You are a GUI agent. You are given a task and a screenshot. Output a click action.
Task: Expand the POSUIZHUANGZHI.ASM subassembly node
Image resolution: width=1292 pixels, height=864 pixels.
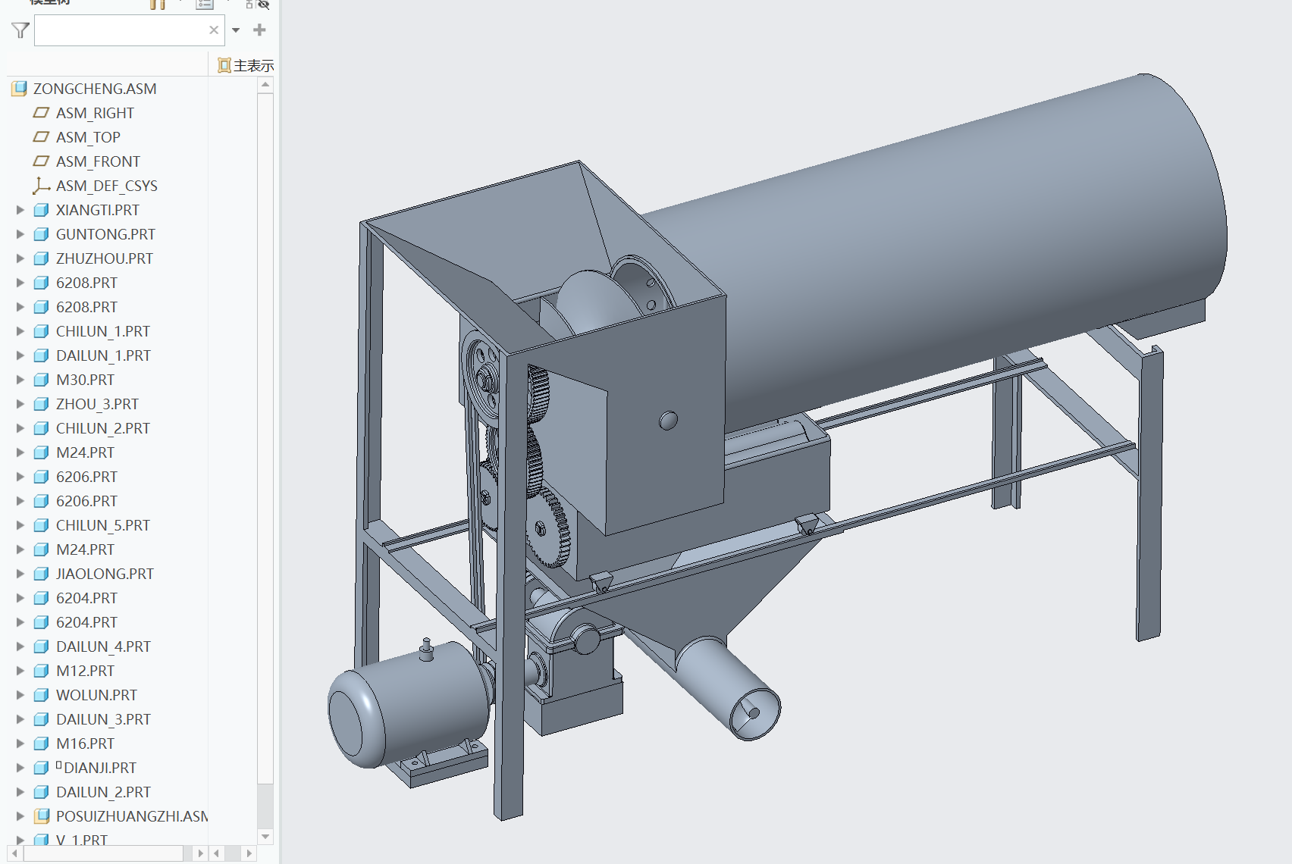point(20,816)
